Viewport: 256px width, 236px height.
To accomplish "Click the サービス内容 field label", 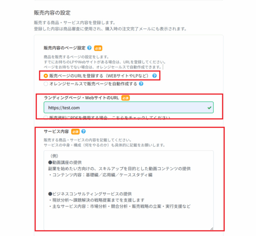I will click(56, 131).
